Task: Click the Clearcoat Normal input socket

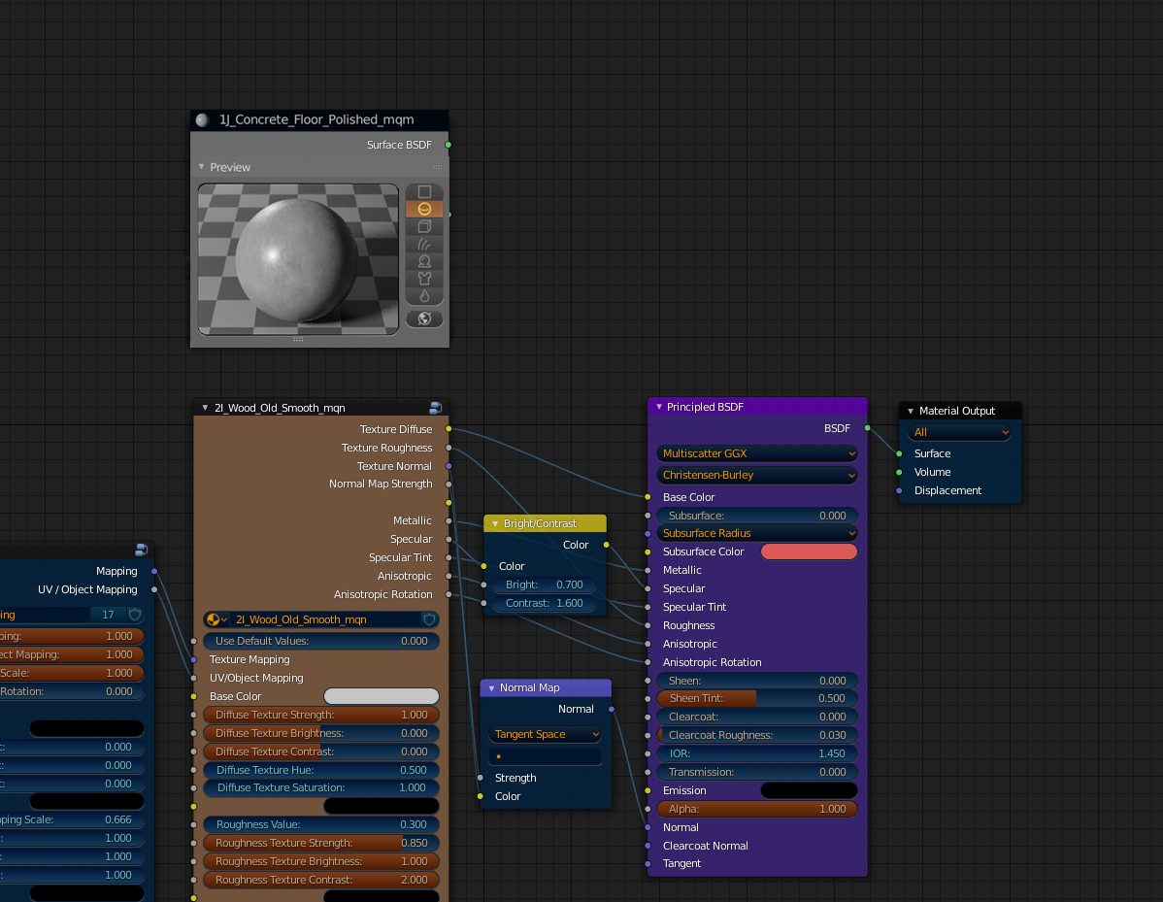Action: (648, 846)
